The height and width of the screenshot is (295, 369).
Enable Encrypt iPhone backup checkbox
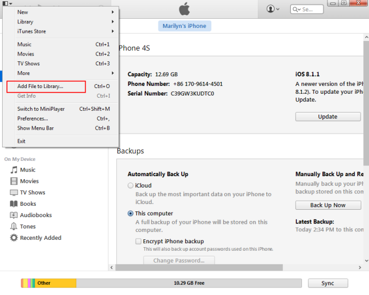(139, 241)
